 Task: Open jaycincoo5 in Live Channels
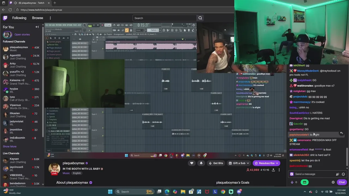click(x=21, y=169)
